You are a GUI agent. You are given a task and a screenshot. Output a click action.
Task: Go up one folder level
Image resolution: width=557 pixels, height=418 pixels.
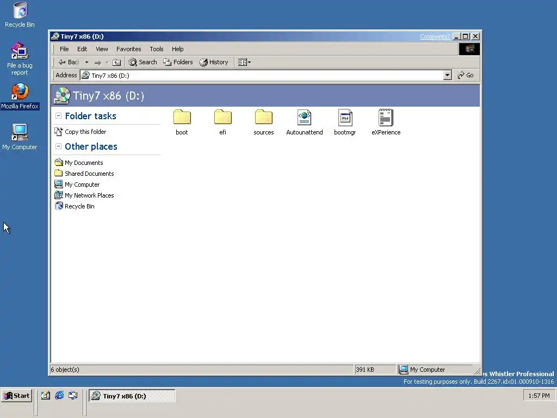pos(116,63)
